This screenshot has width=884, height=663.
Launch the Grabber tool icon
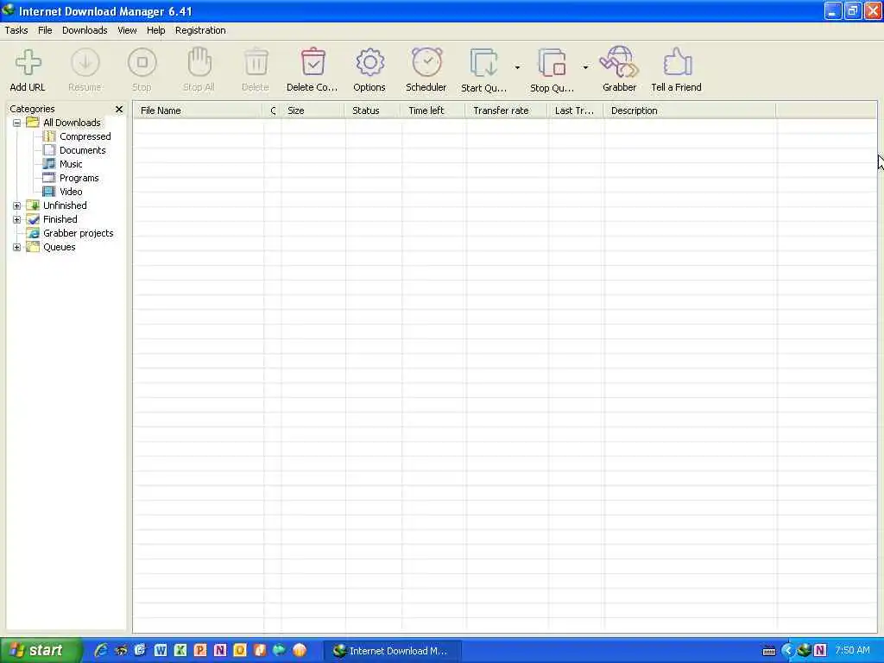(x=619, y=62)
